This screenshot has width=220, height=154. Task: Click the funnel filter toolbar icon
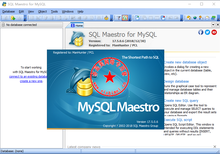click(x=119, y=18)
